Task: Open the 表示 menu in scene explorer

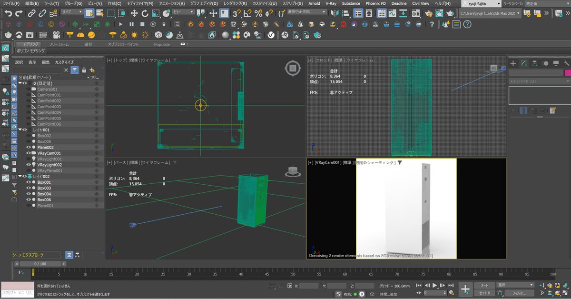Action: [32, 62]
